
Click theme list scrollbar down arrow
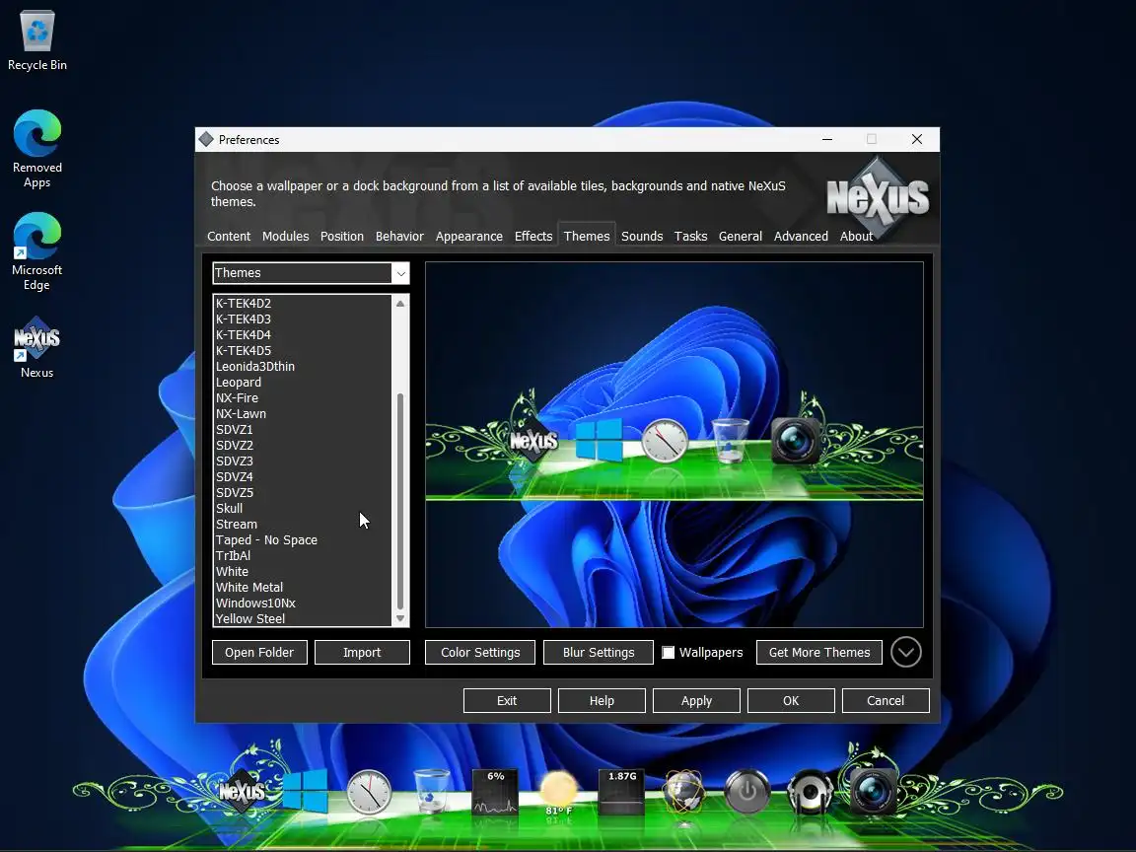(400, 618)
